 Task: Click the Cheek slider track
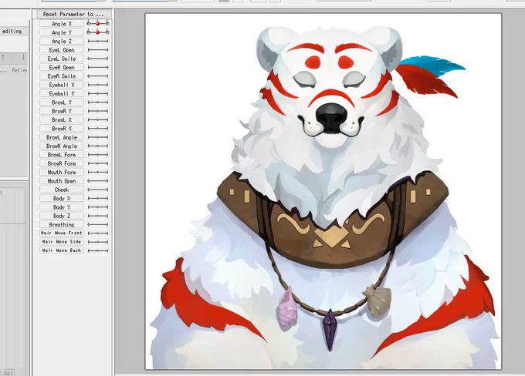pyautogui.click(x=98, y=190)
